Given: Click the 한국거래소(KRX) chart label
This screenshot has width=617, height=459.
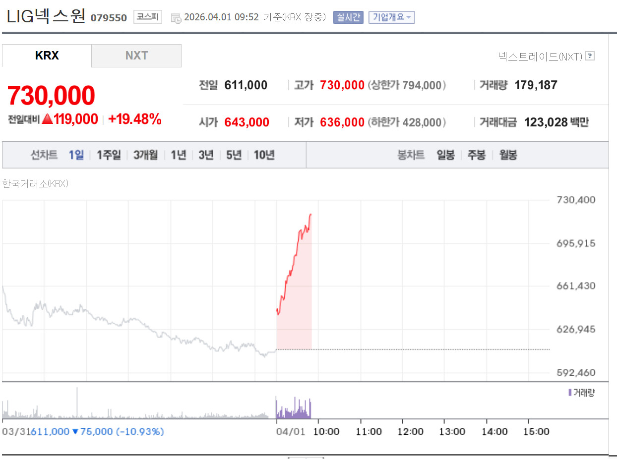Looking at the screenshot, I should click(35, 183).
